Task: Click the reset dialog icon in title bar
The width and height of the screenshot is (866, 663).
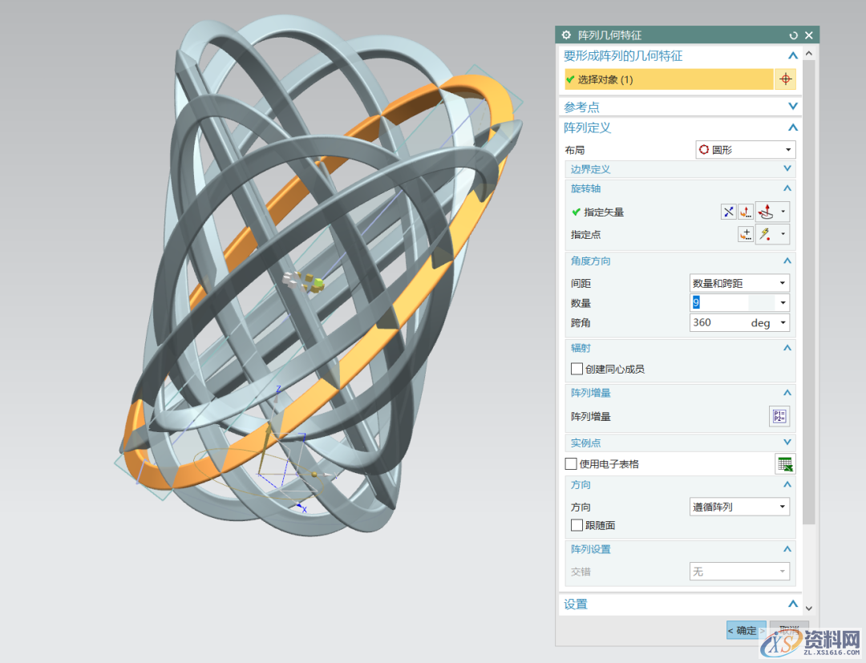Action: (x=794, y=35)
